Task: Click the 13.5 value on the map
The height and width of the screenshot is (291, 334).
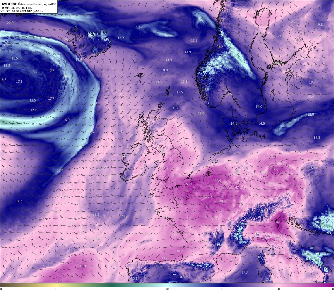Action: 33,100
